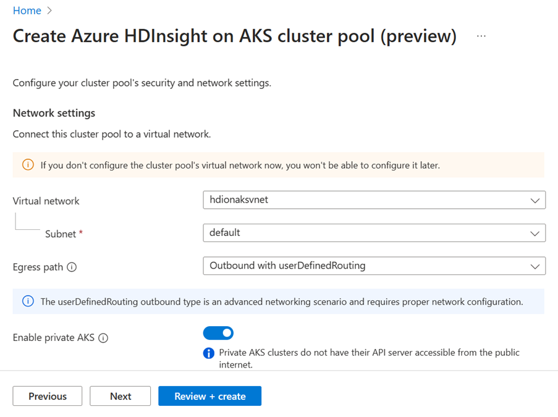
Task: Go to the Home breadcrumb link
Action: pyautogui.click(x=27, y=11)
